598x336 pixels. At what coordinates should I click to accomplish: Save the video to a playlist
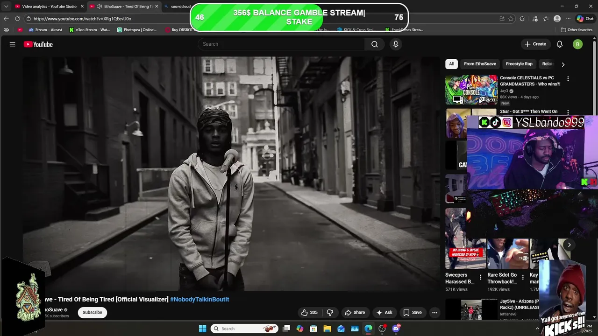click(x=413, y=313)
